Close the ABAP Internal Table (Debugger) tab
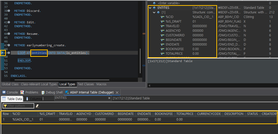Image resolution: width=278 pixels, height=134 pixels. pos(117,92)
